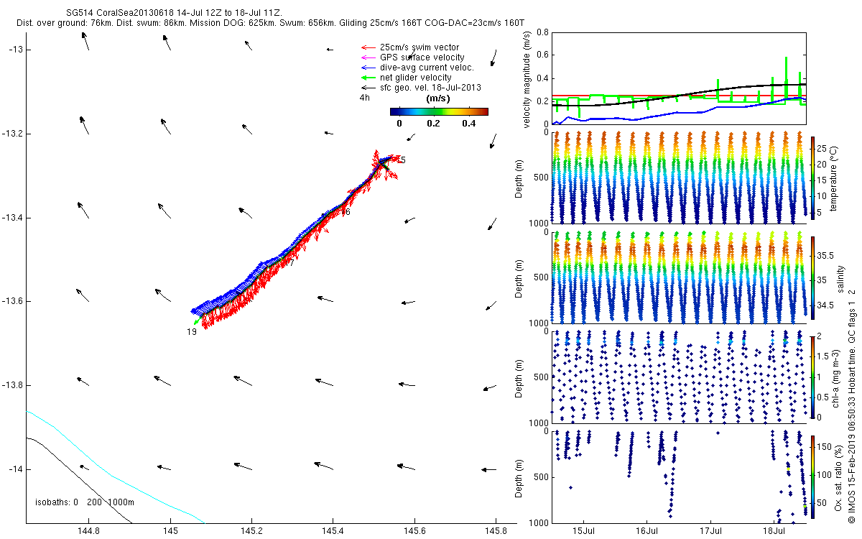862x539 pixels.
Task: Click the 'Ox. sat. ratio (%)' colorbar label
Action: click(838, 476)
